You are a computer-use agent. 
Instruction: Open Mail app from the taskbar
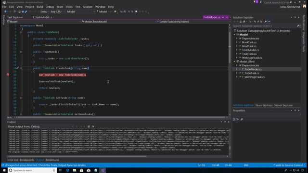click(89, 170)
